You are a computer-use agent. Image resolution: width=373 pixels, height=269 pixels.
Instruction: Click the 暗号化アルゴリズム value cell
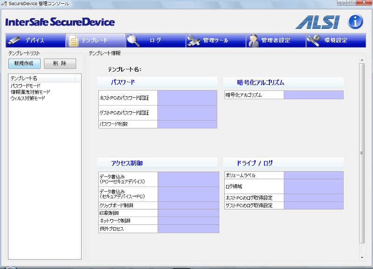pyautogui.click(x=313, y=95)
